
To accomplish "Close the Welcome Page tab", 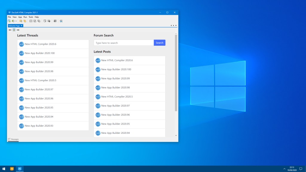I will pyautogui.click(x=22, y=26).
